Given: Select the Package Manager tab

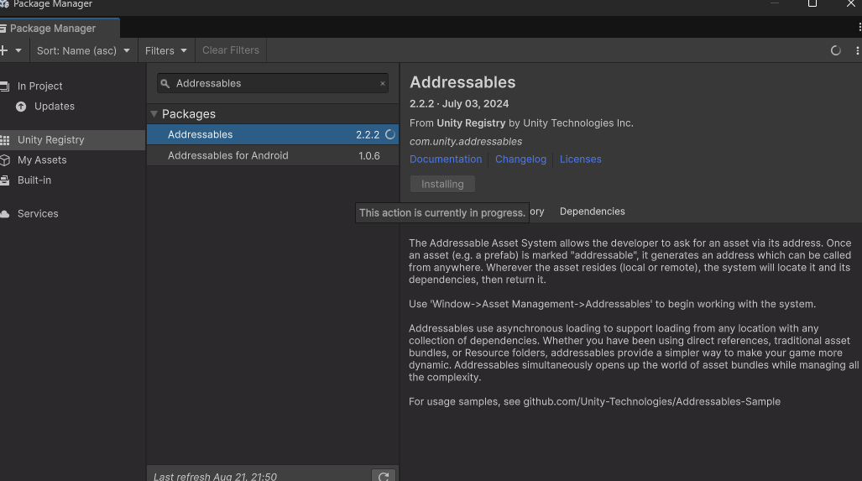Looking at the screenshot, I should 59,28.
